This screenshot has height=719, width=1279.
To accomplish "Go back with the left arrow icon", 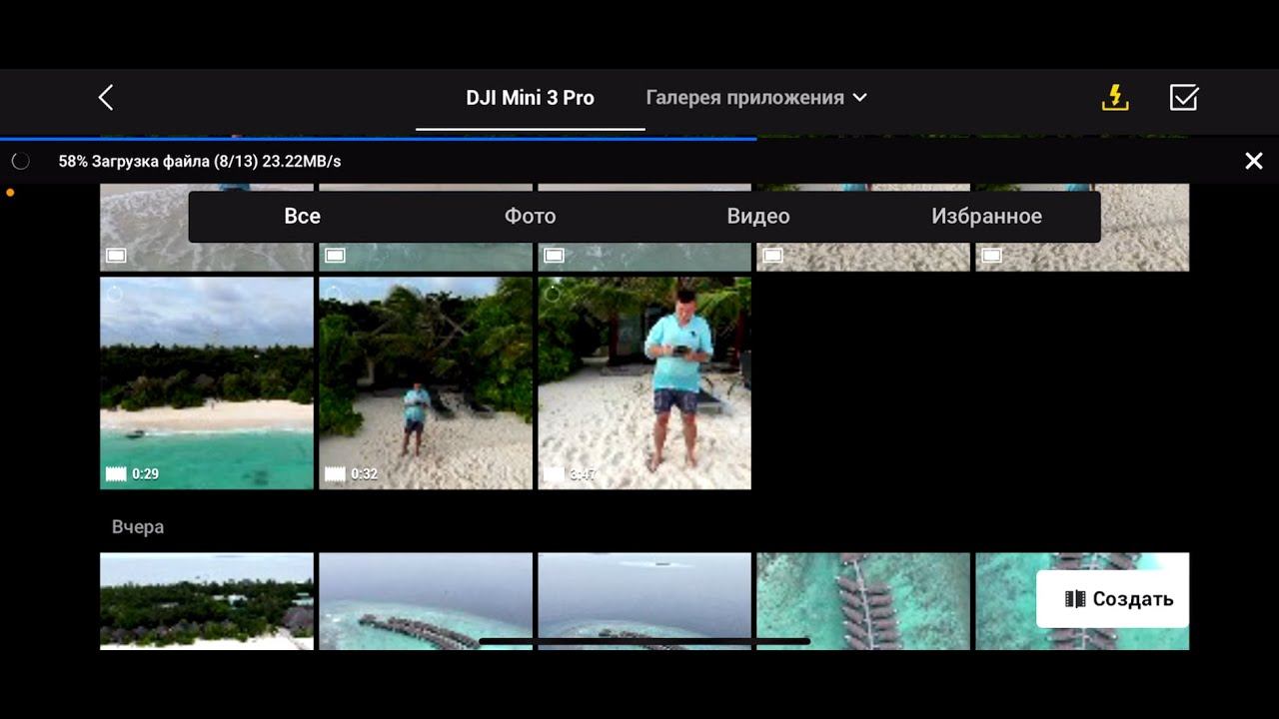I will pyautogui.click(x=106, y=97).
